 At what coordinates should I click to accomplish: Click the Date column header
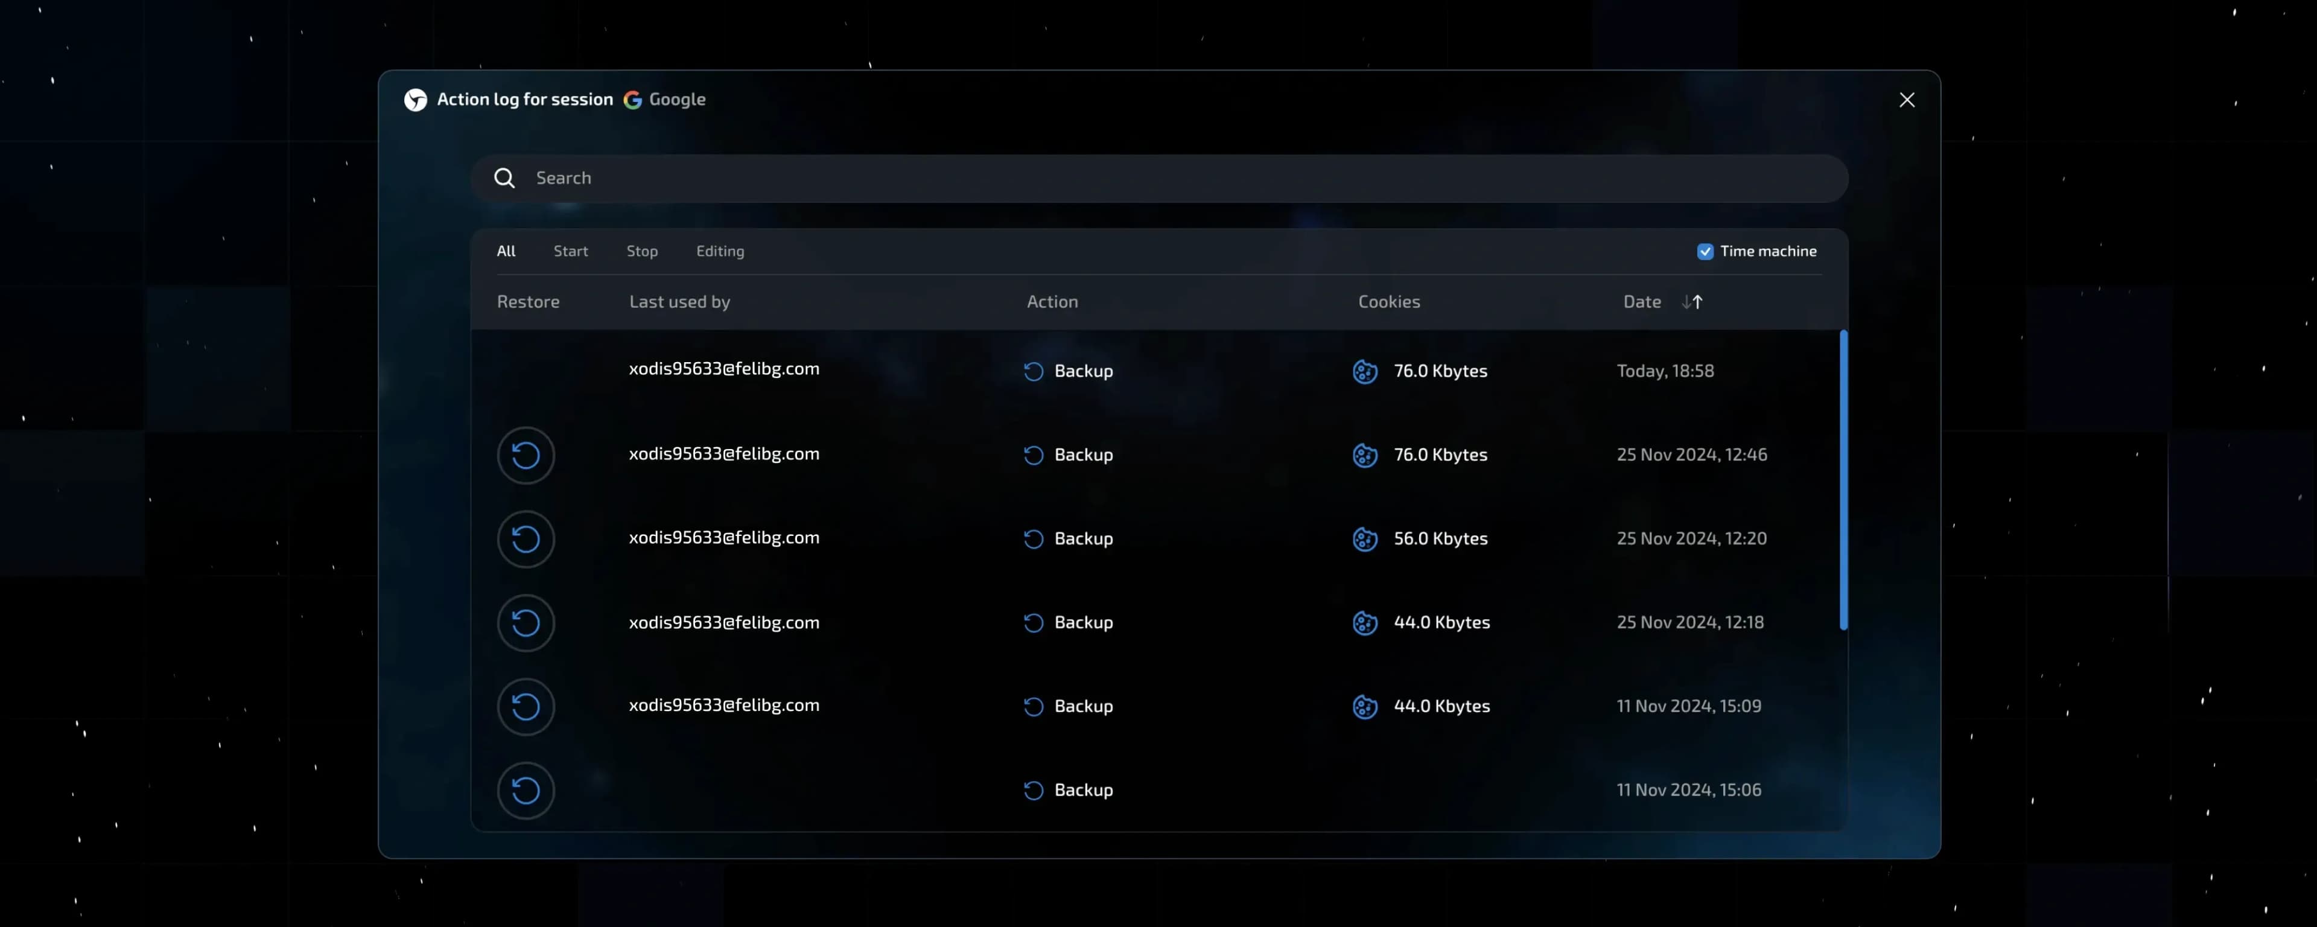pos(1641,302)
